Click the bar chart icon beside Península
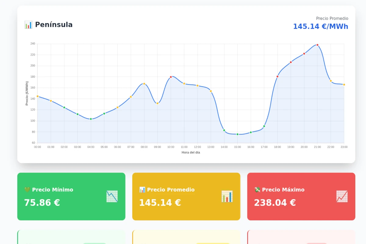 28,25
